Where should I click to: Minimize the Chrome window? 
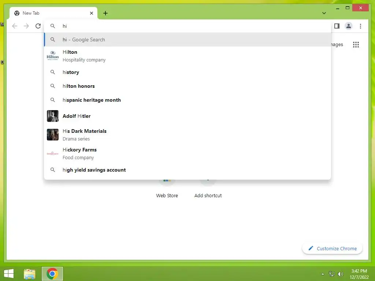[337, 8]
